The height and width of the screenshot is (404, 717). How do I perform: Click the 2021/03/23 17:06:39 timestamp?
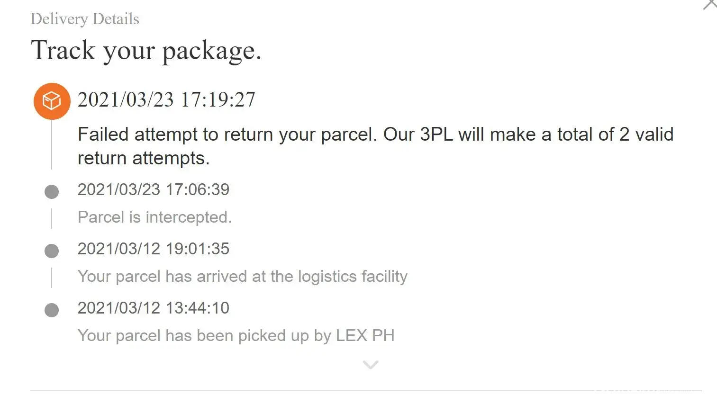[153, 189]
